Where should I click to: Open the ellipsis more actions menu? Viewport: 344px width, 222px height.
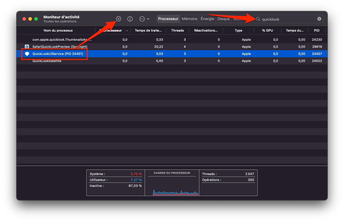tap(144, 19)
